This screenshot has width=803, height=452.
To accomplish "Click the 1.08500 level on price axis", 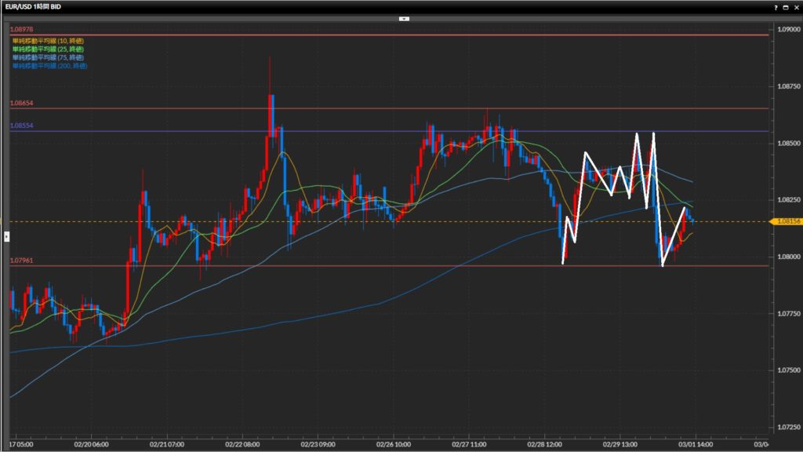I will pos(787,144).
